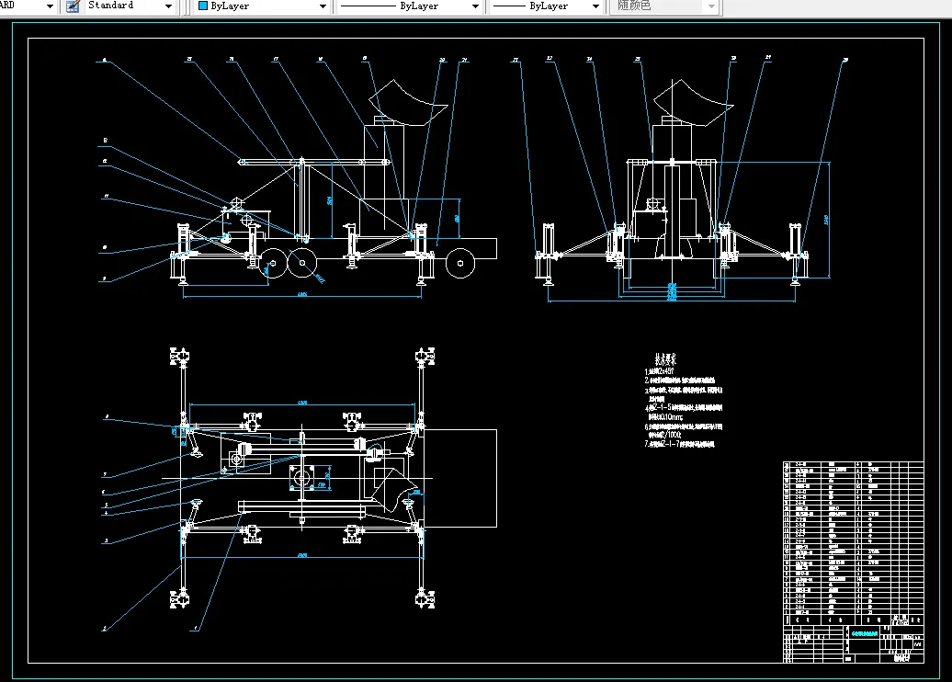Click the blue ByLayer color swatch

coord(203,6)
